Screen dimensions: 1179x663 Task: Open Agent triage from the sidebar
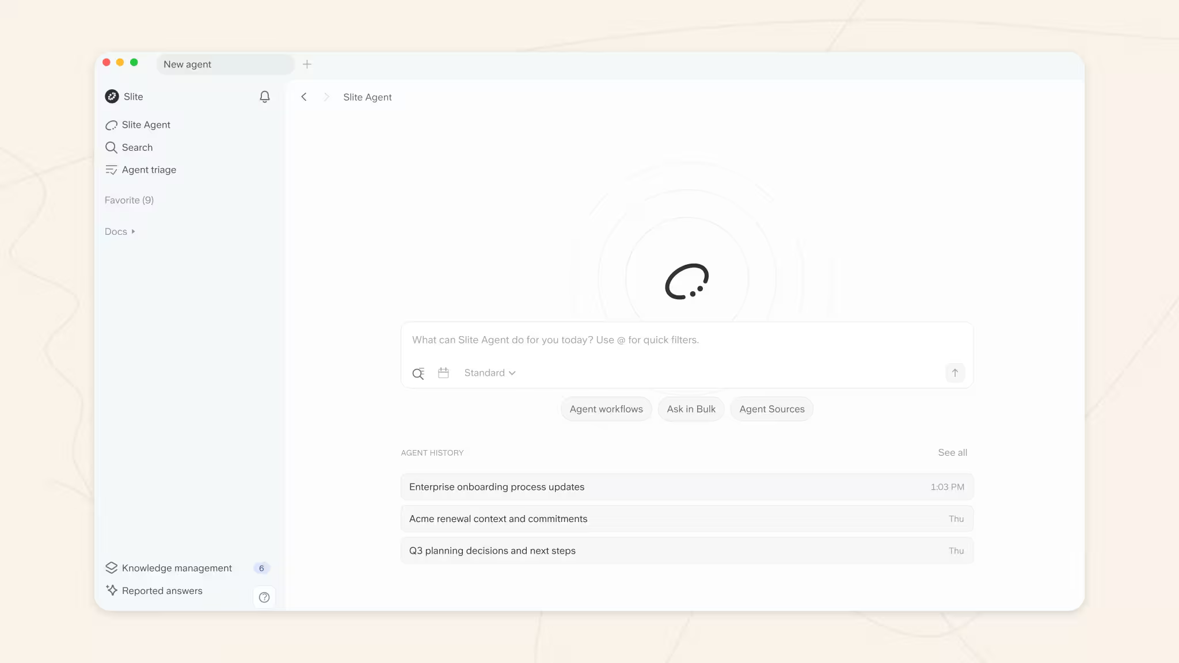point(149,170)
